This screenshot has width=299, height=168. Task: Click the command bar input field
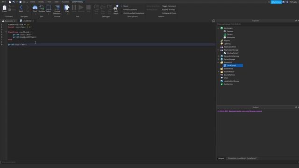(x=149, y=162)
